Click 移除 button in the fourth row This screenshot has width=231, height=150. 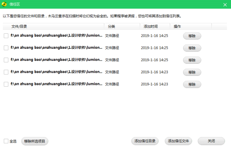tap(192, 72)
